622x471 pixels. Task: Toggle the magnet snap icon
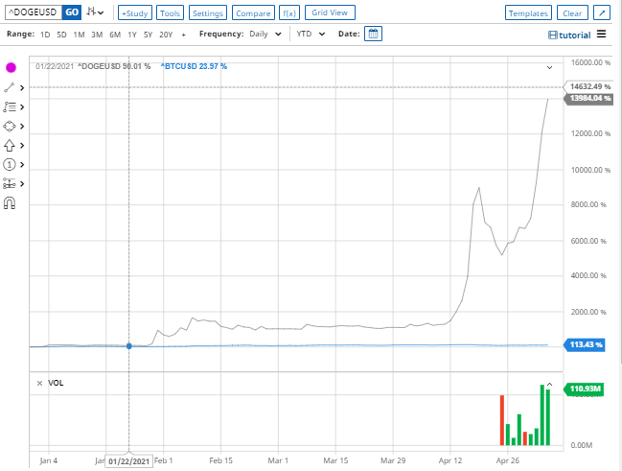coord(10,203)
